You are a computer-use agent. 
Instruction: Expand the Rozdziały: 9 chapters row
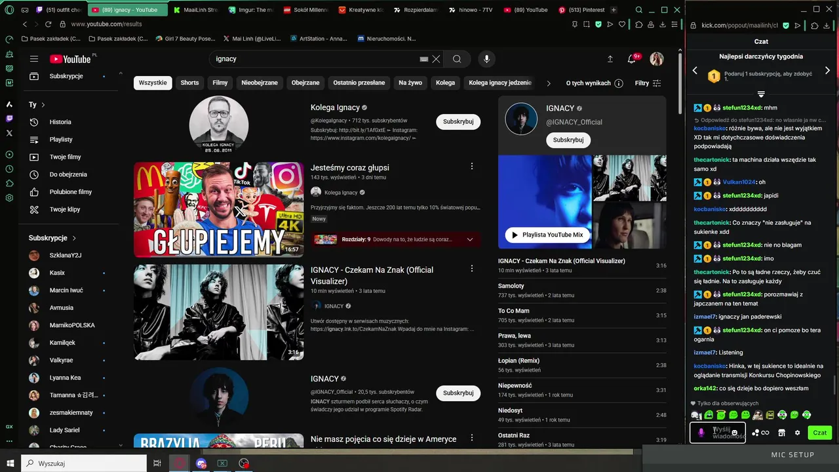[x=396, y=240]
